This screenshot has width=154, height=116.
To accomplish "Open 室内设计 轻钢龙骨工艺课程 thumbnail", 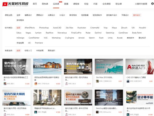I will (x=16, y=67).
